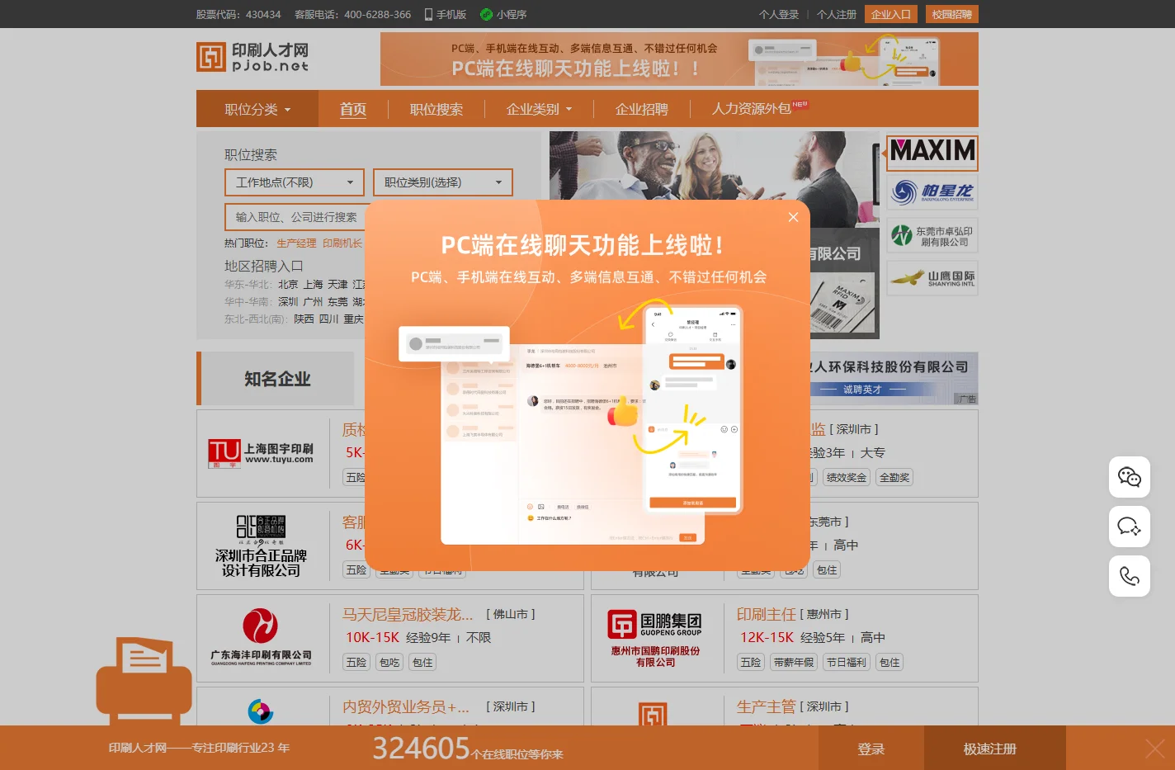
Task: Click the MAXIM sponsor logo
Action: (x=932, y=154)
